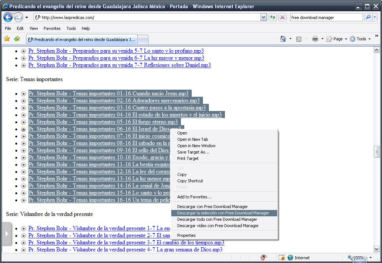Choose Descargar video con Free Download Manager

218,226
